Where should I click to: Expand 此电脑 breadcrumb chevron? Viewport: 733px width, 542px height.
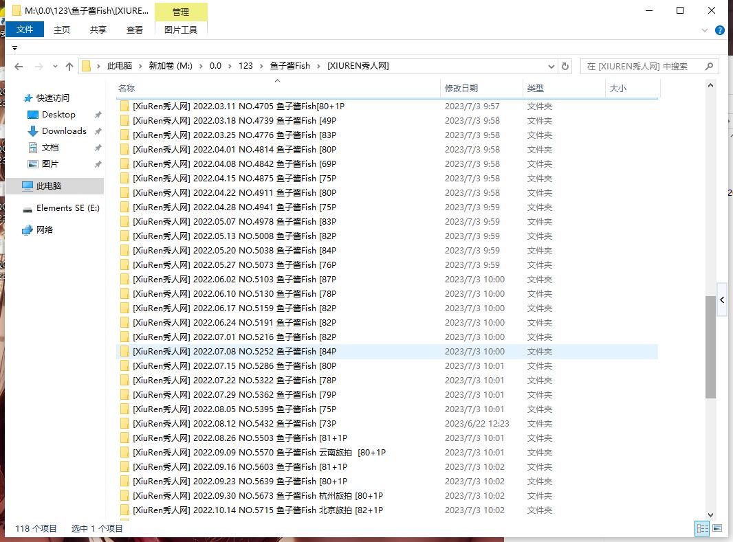(x=140, y=67)
